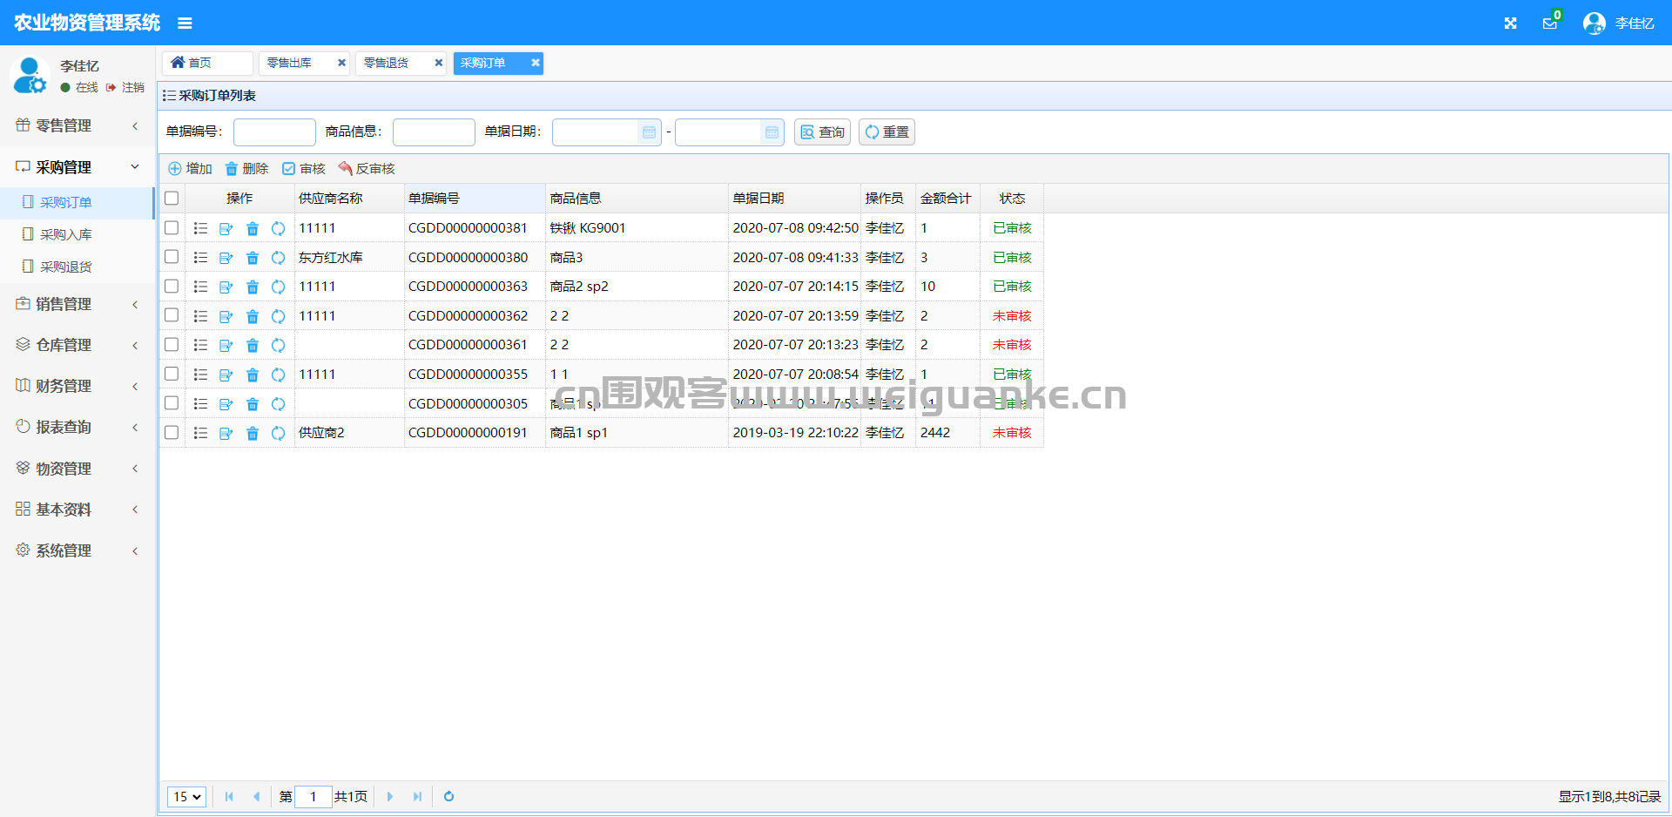This screenshot has width=1672, height=817.
Task: Check the row for order CGDD00000000363
Action: 172,286
